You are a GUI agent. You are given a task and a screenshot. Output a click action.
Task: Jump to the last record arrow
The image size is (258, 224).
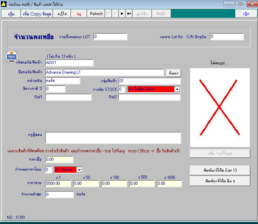tap(129, 14)
